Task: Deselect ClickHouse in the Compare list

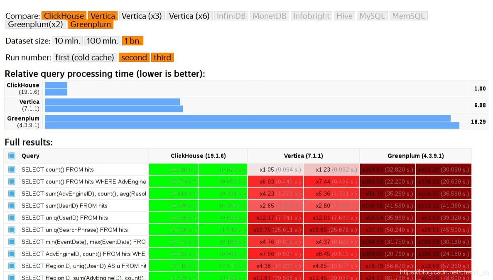Action: (x=64, y=16)
